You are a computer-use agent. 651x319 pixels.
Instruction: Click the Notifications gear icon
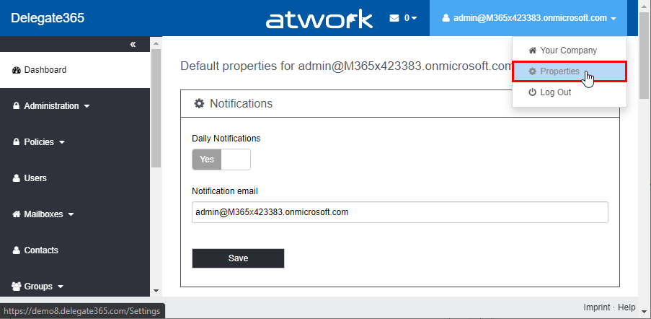coord(200,104)
